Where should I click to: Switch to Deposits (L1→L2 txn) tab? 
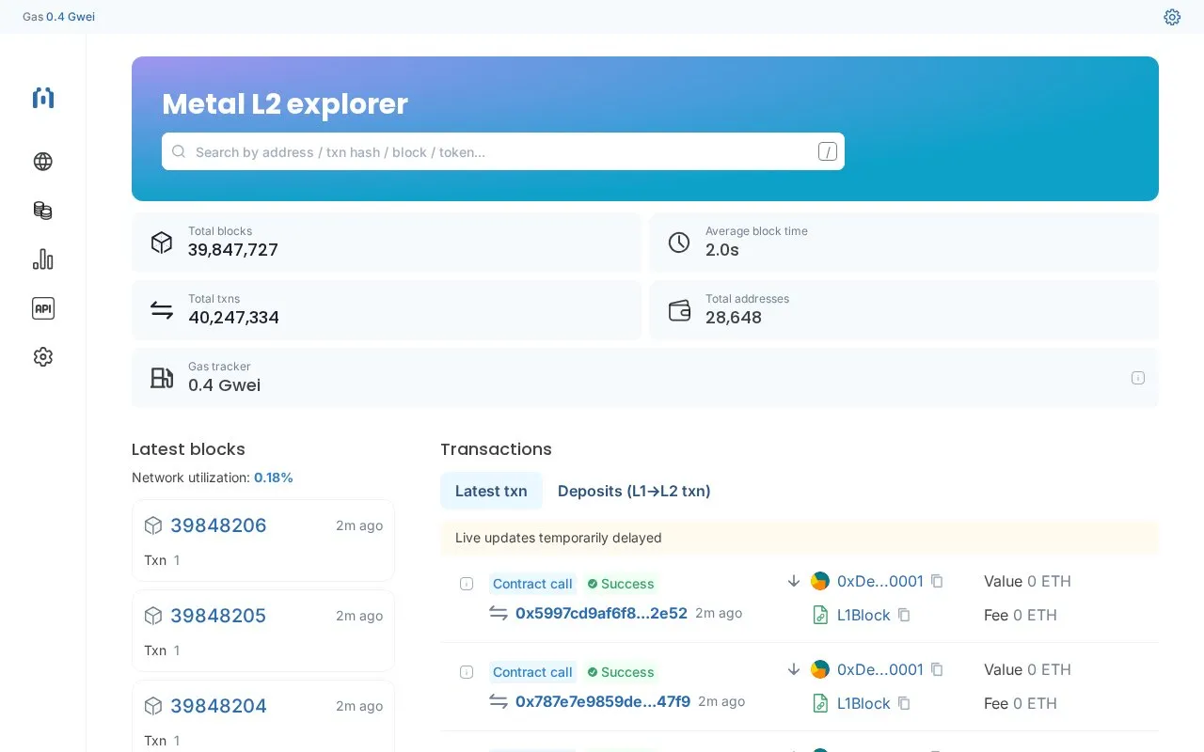[x=634, y=491]
